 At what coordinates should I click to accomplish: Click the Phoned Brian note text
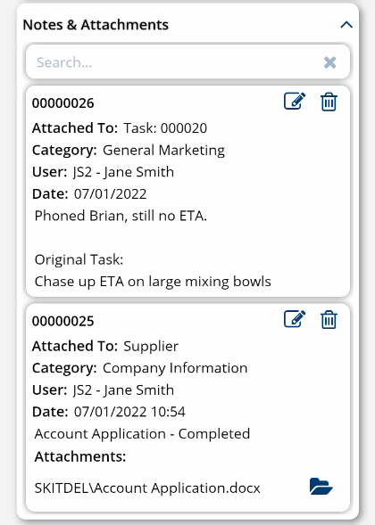[x=121, y=216]
